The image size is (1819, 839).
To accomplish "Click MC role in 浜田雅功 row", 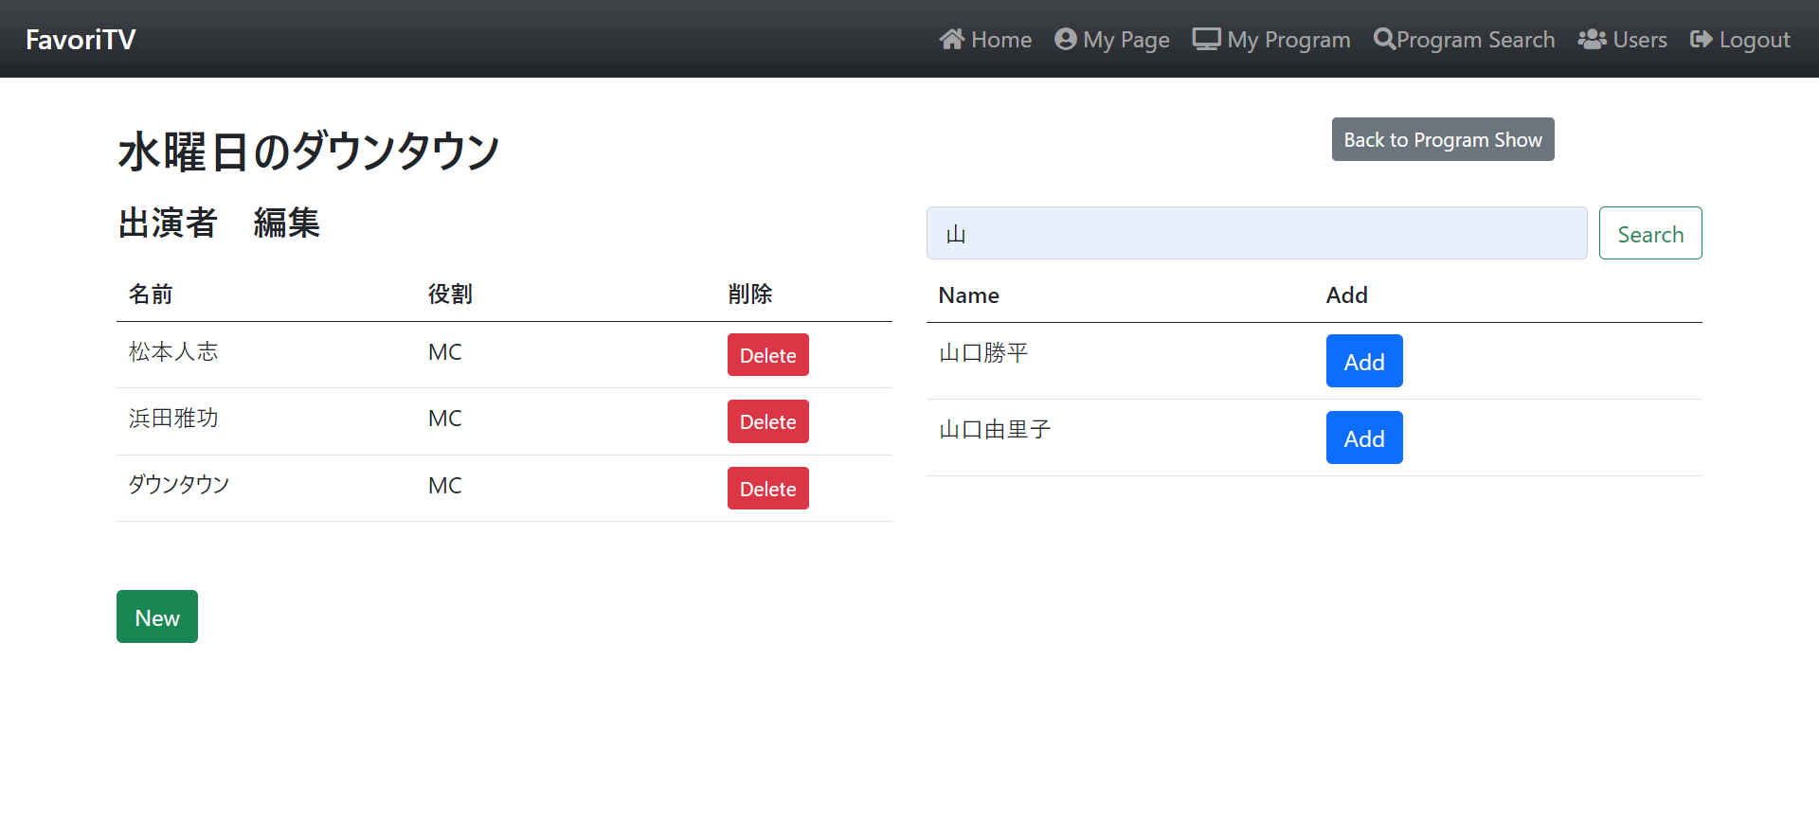I will 445,419.
